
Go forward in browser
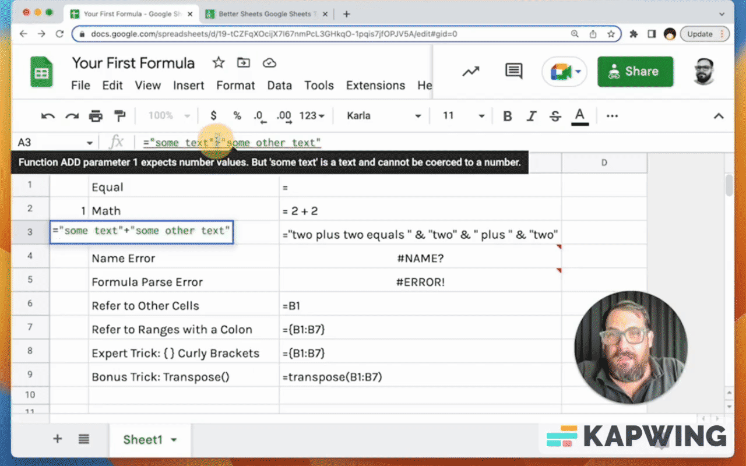(x=41, y=34)
